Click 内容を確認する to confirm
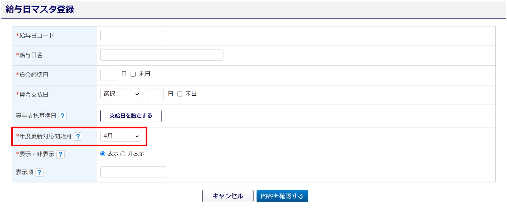Viewport: 507px width, 213px height. tap(282, 196)
